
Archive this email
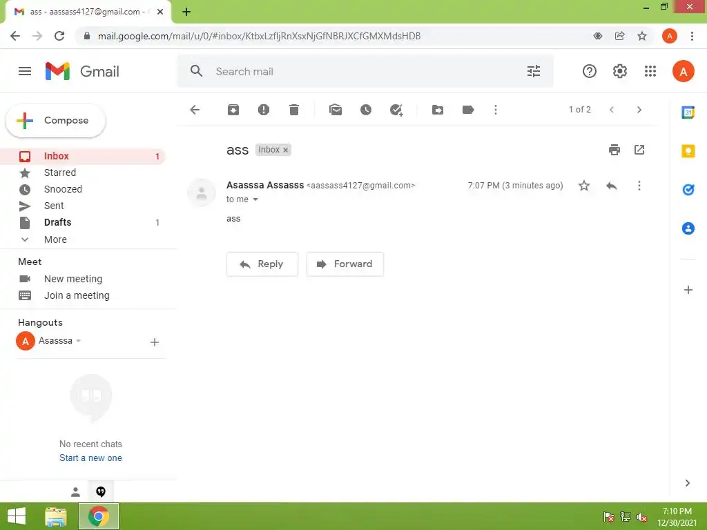(x=233, y=110)
